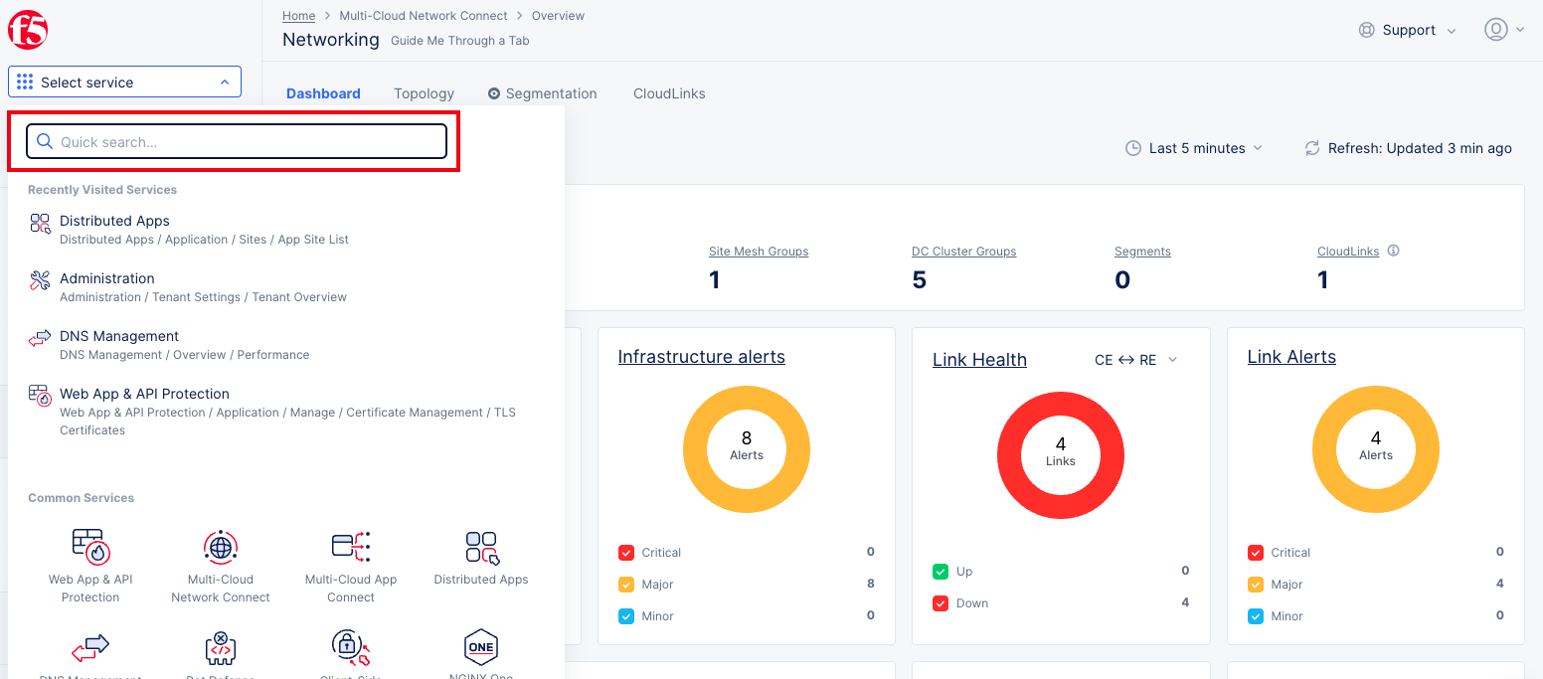Click inside the Quick search field

point(236,141)
